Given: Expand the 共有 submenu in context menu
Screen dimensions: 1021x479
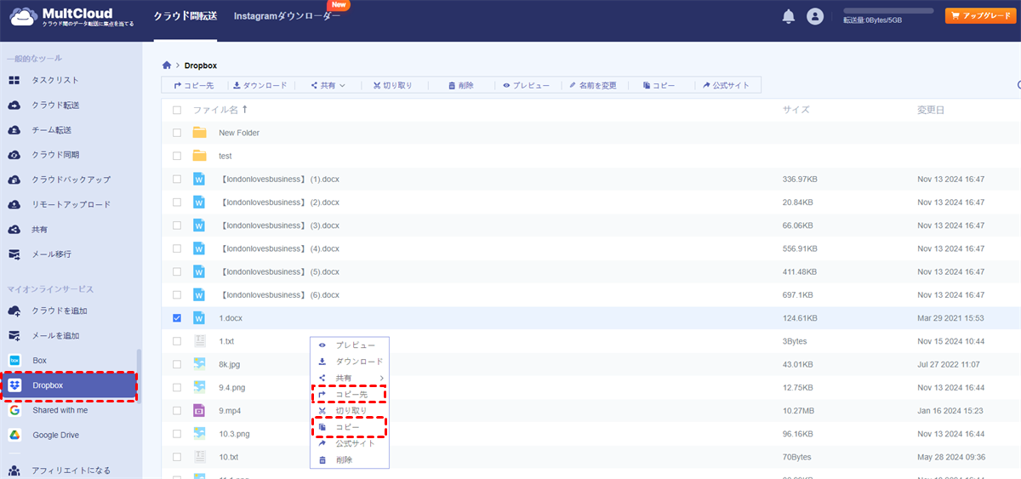Looking at the screenshot, I should 350,378.
